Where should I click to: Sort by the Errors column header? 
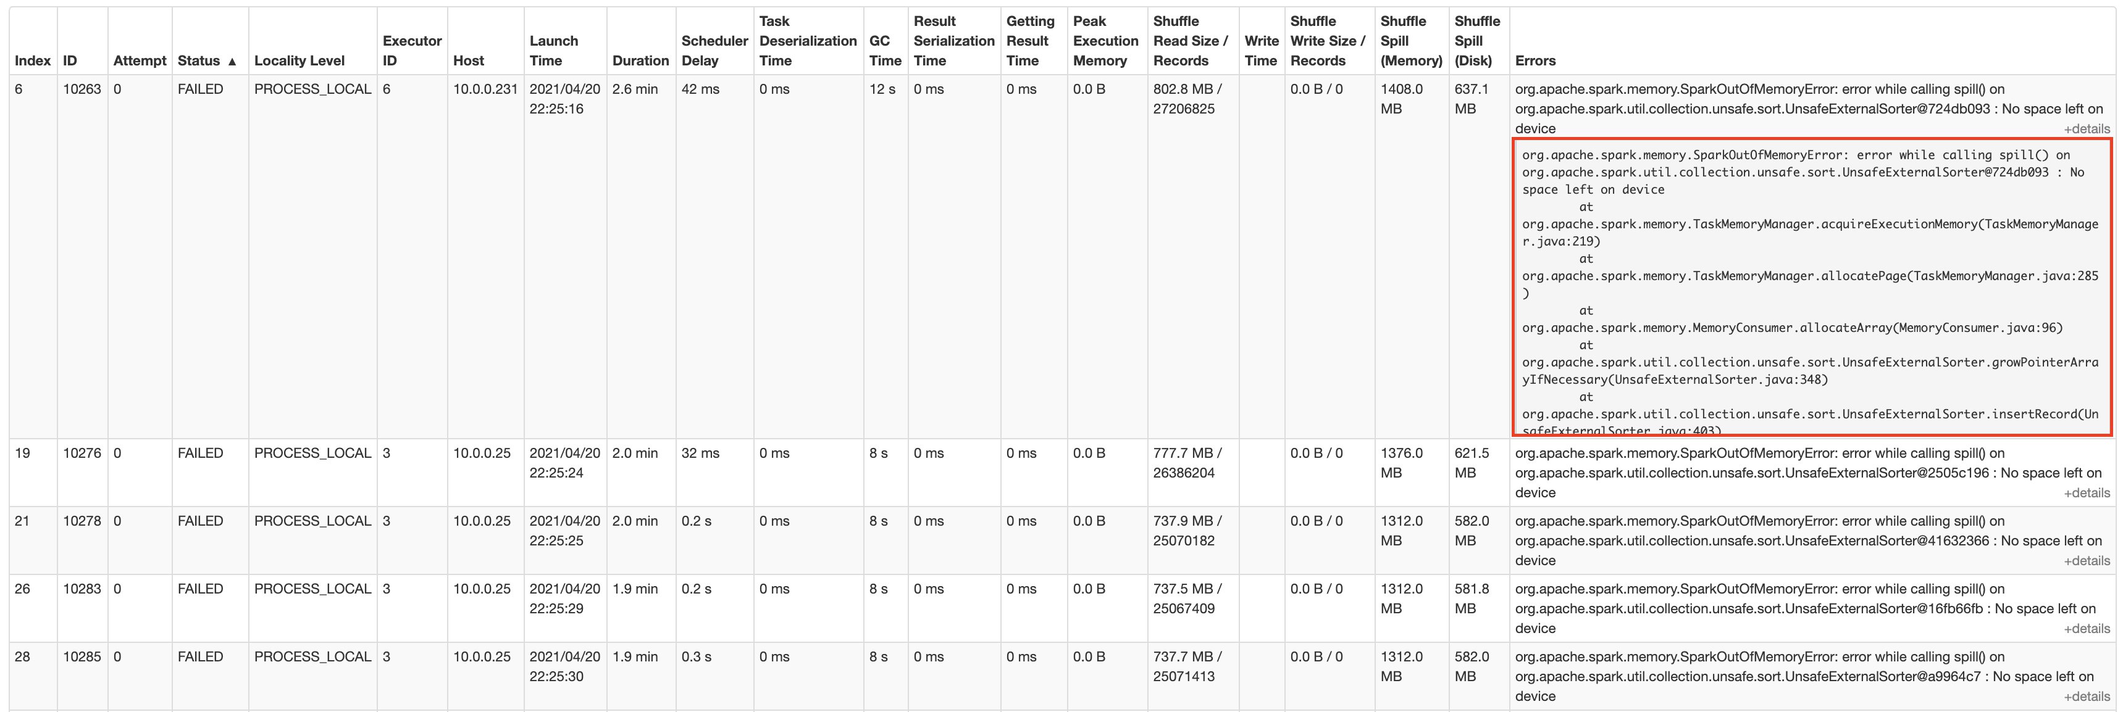click(1535, 61)
